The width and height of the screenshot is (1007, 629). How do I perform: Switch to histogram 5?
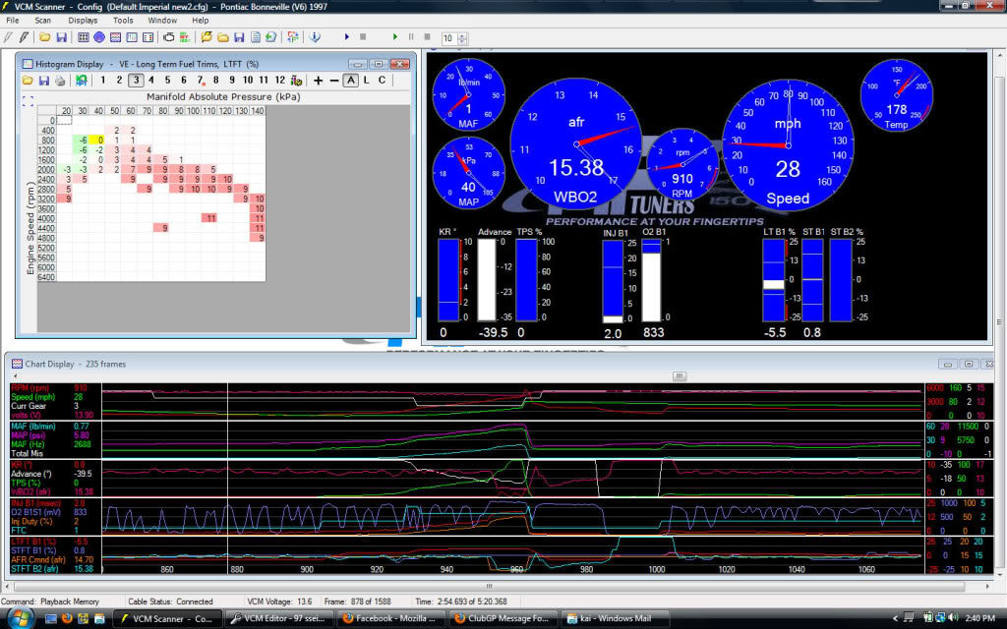tap(167, 81)
